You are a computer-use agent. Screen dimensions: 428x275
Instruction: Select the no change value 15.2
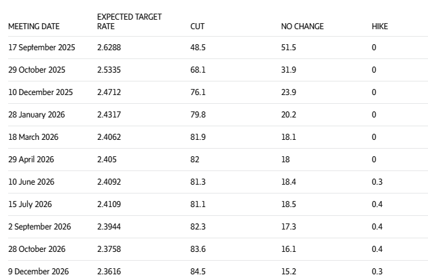289,272
